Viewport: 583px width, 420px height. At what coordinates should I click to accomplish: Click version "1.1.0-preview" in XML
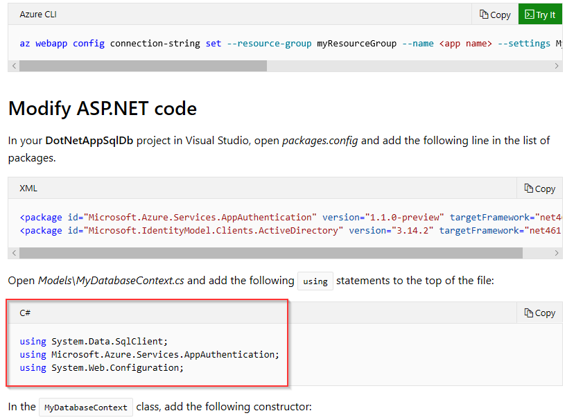(x=383, y=217)
